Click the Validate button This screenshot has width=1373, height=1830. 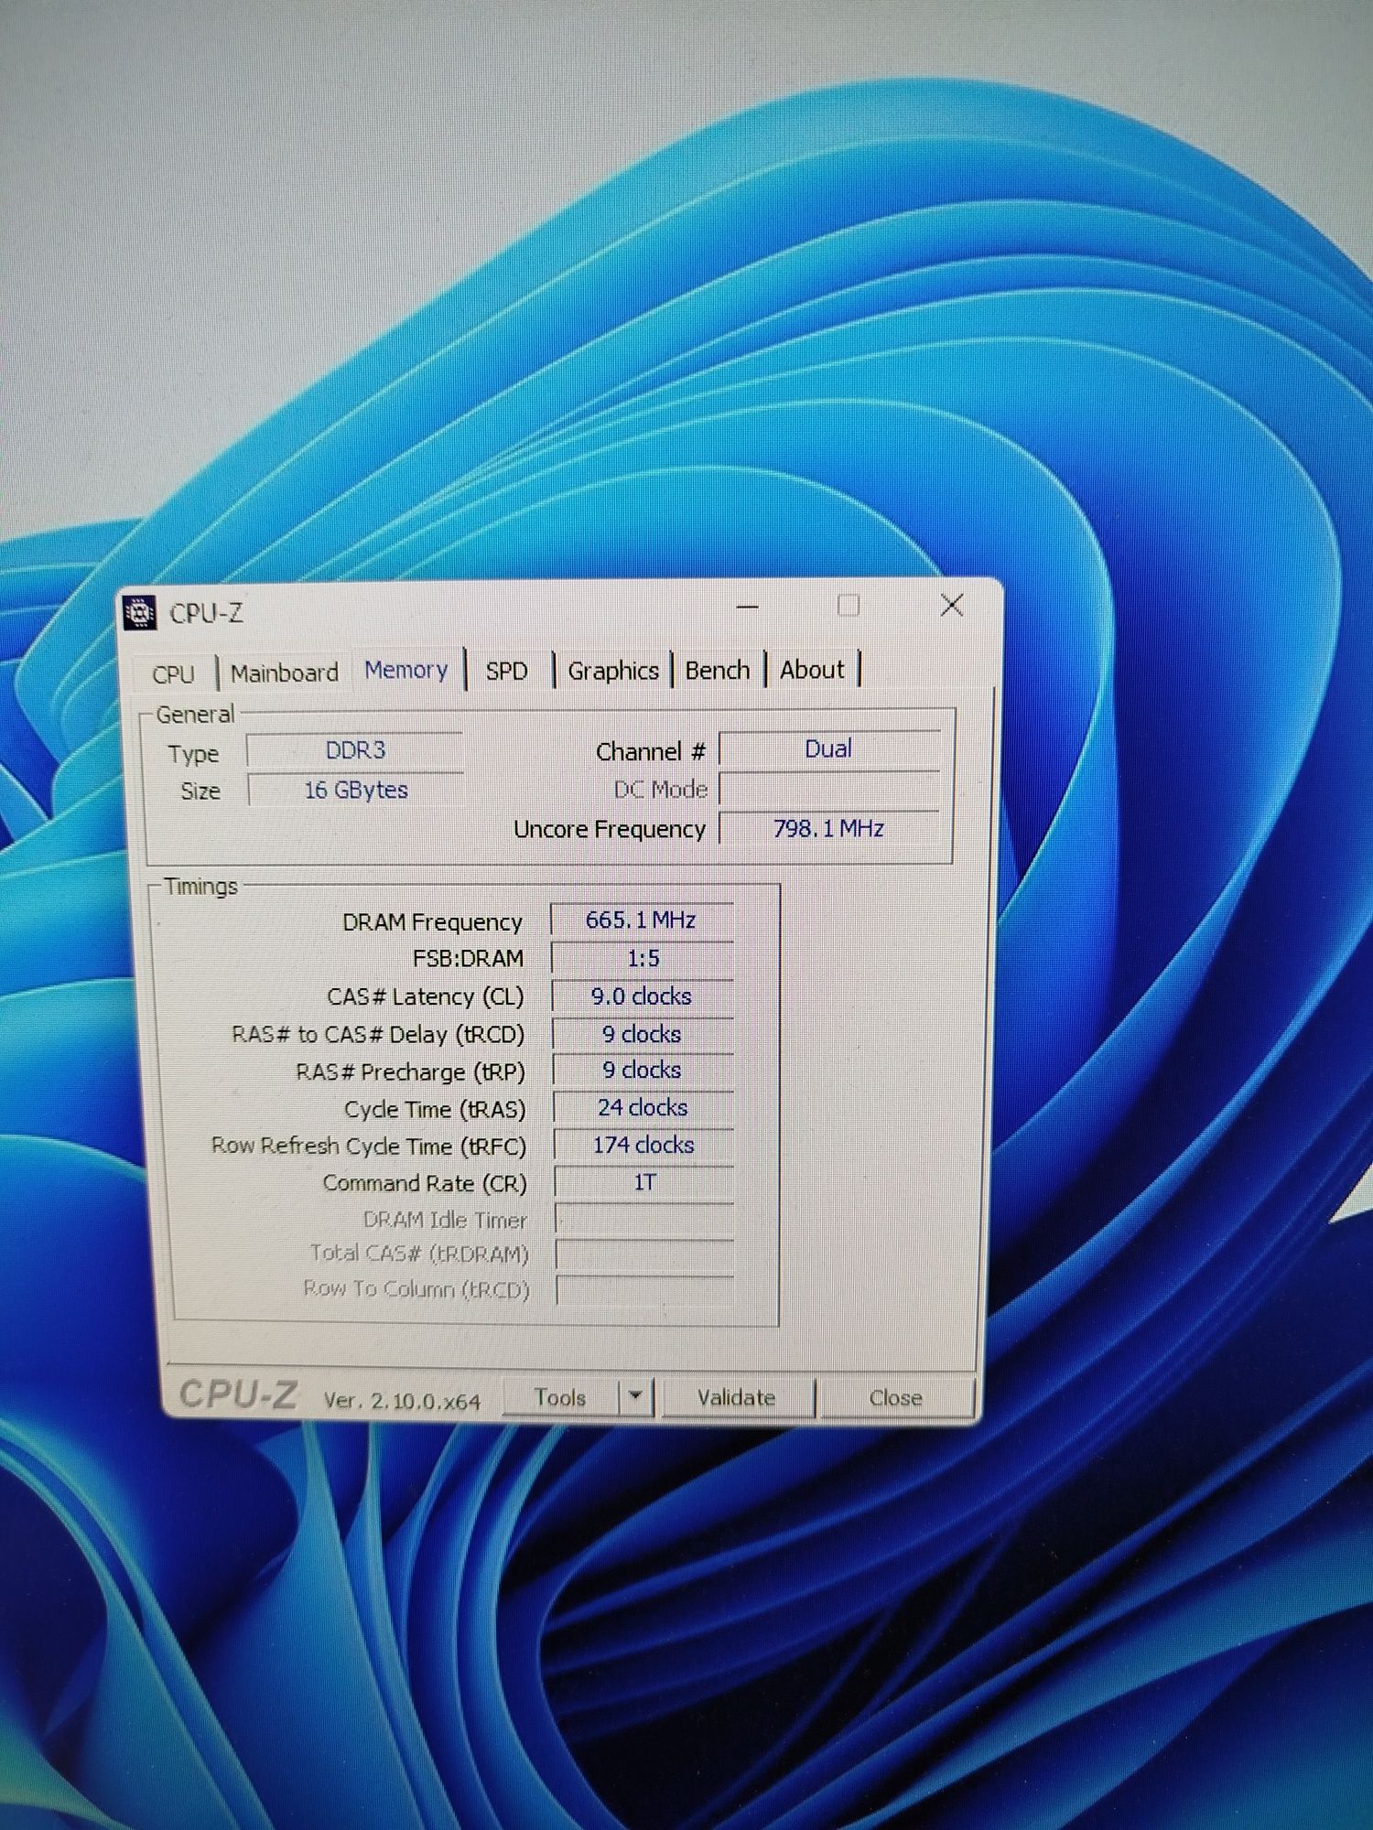(737, 1398)
